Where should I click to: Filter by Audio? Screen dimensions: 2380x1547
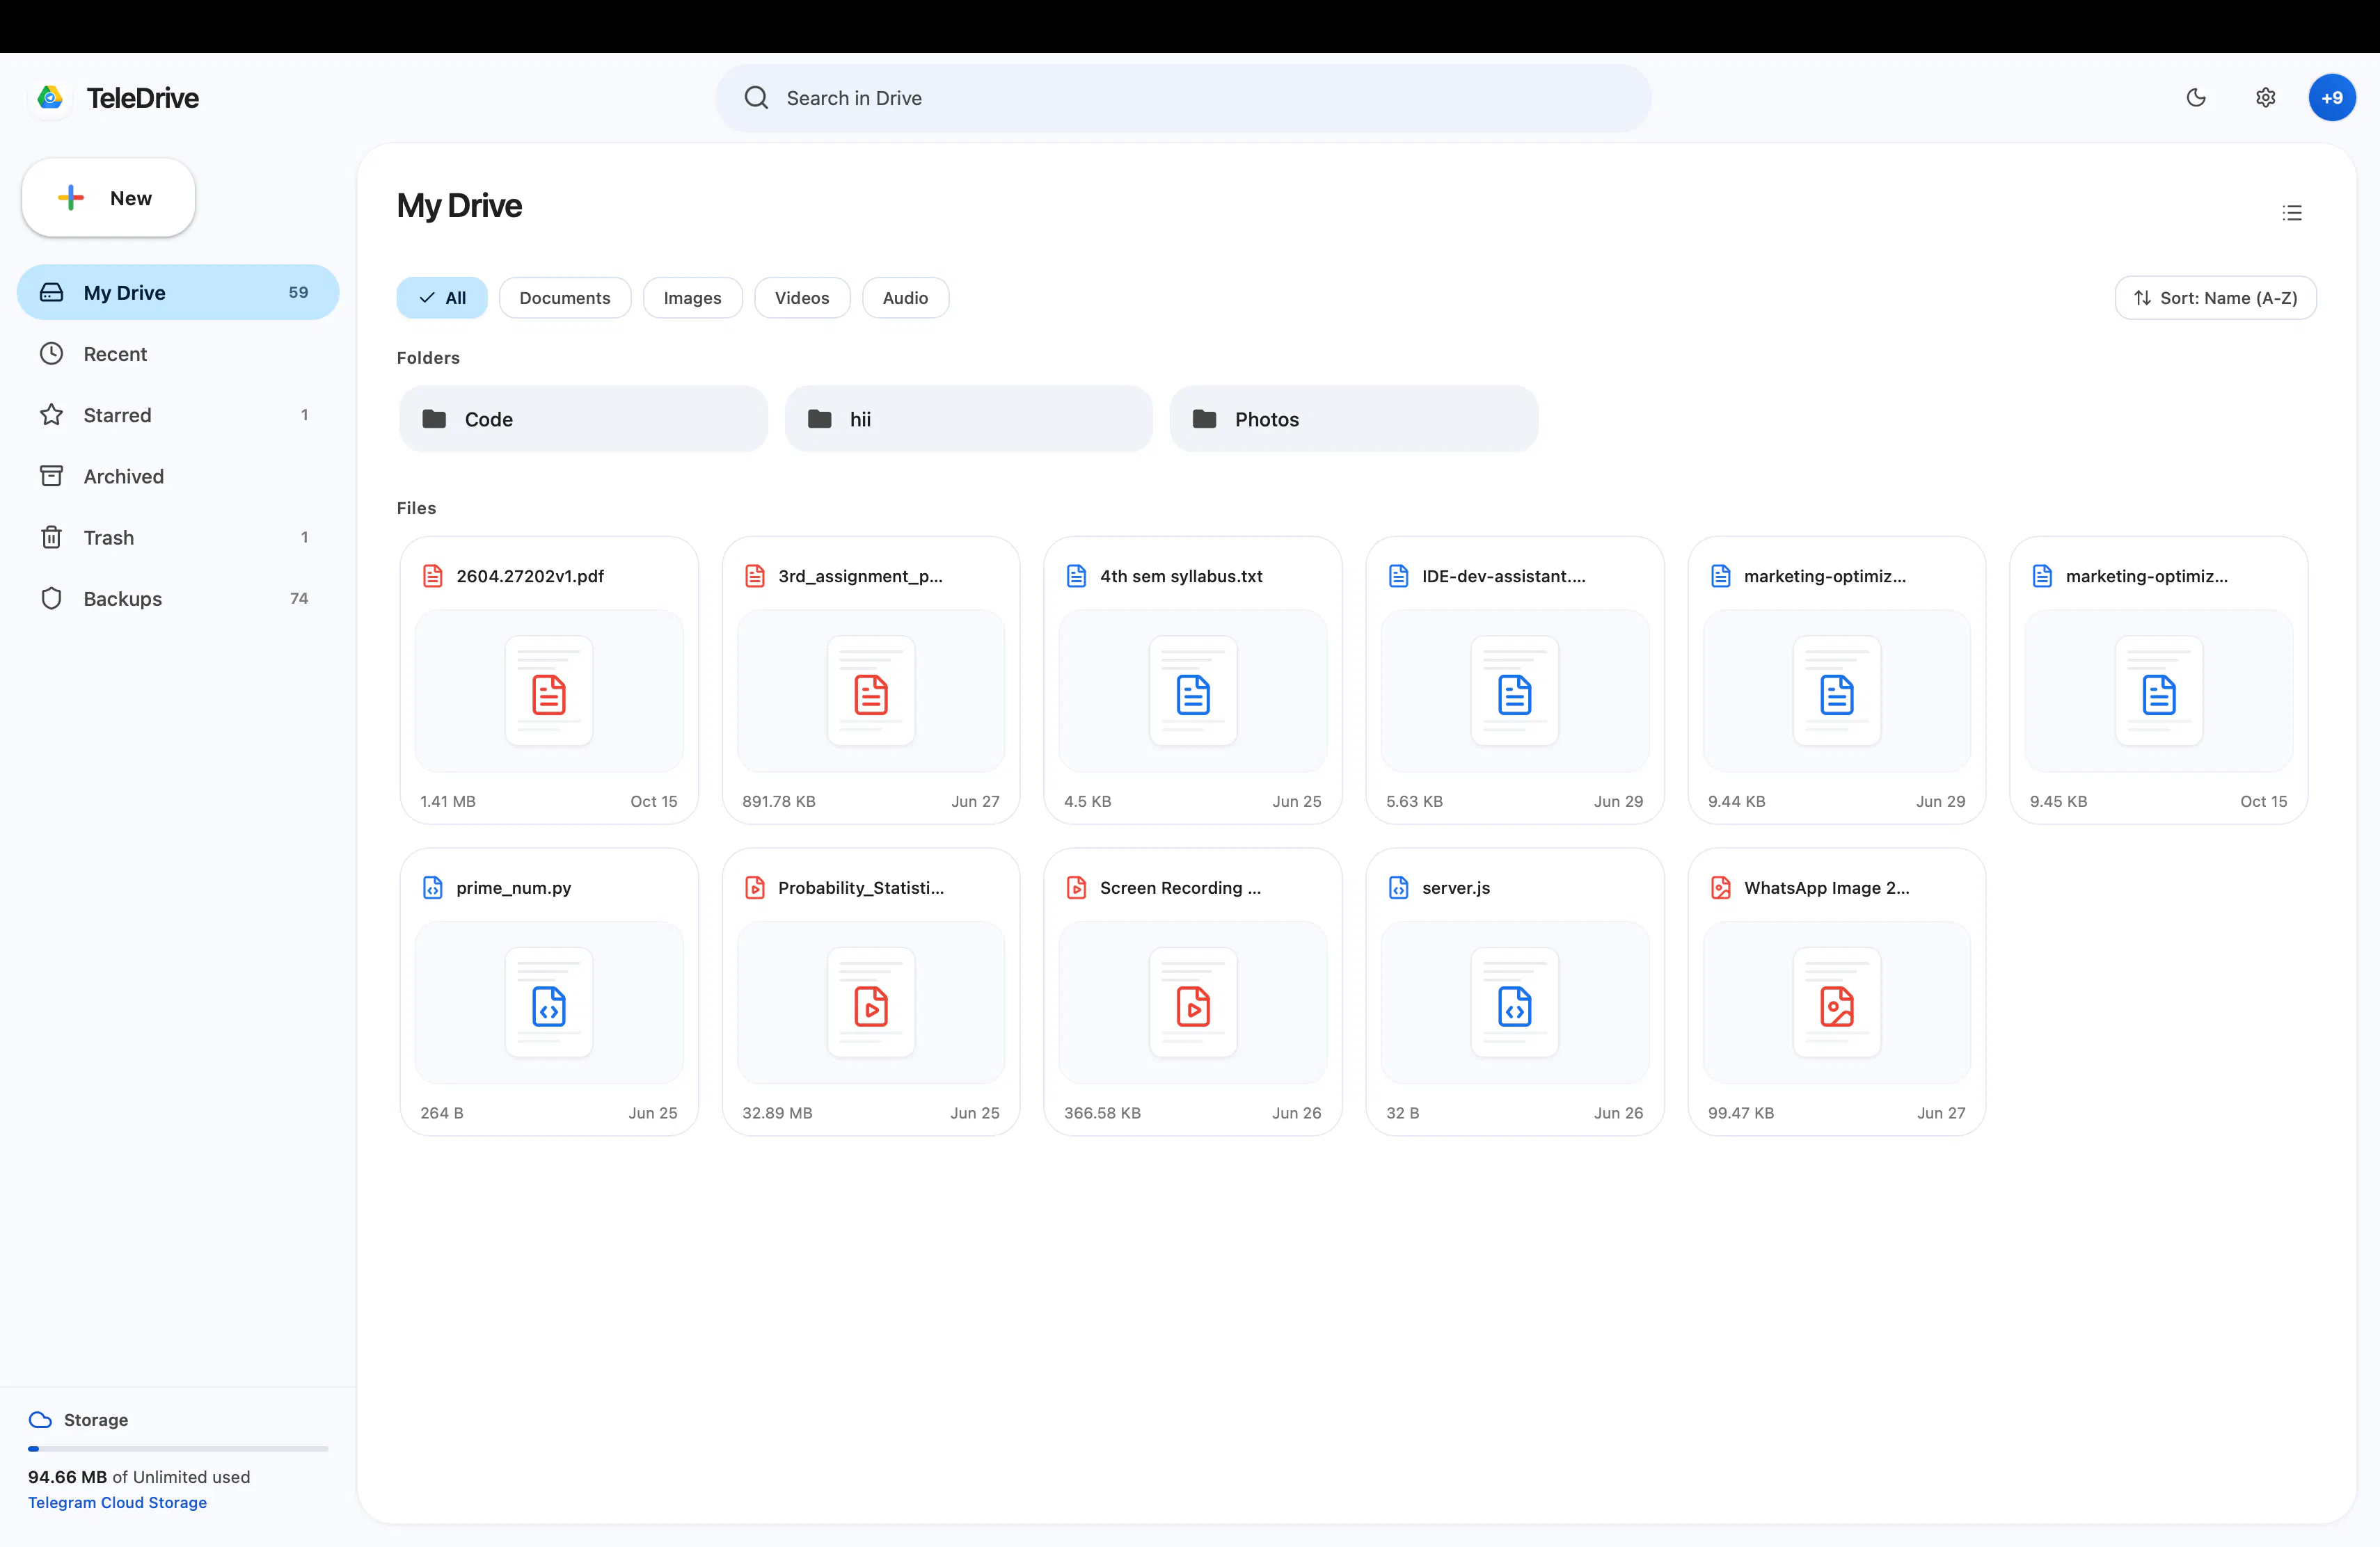[x=905, y=298]
